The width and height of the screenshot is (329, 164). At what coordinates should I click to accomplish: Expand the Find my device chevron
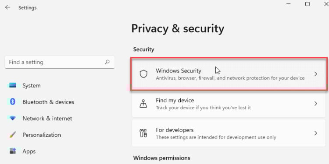315,104
